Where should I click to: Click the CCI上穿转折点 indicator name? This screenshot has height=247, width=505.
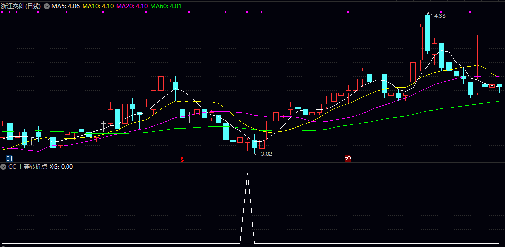point(27,167)
